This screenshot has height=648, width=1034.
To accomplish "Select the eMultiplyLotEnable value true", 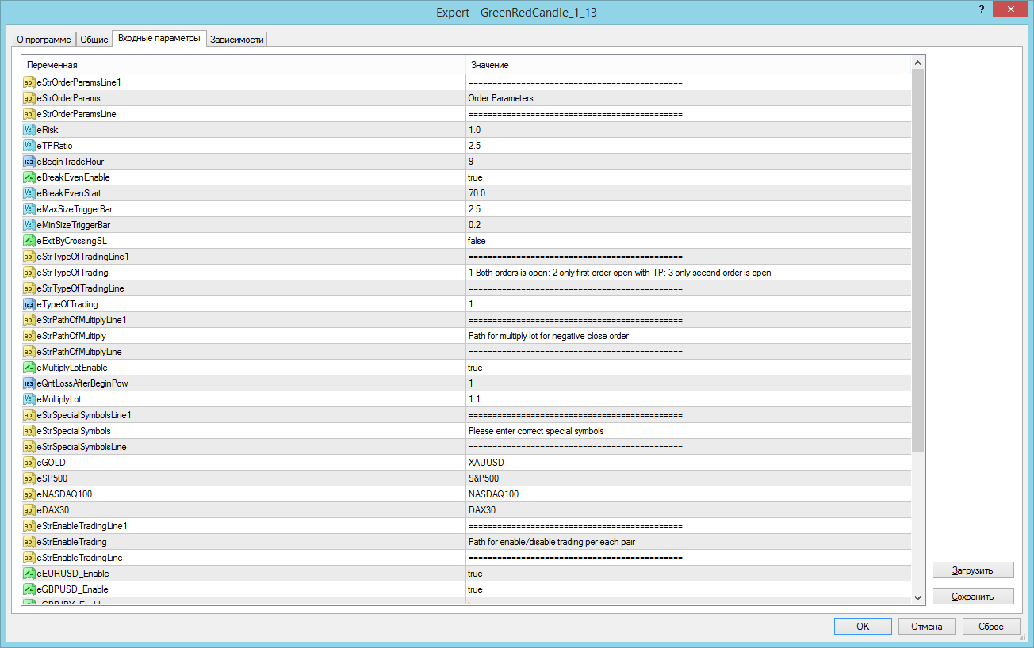I will coord(475,368).
